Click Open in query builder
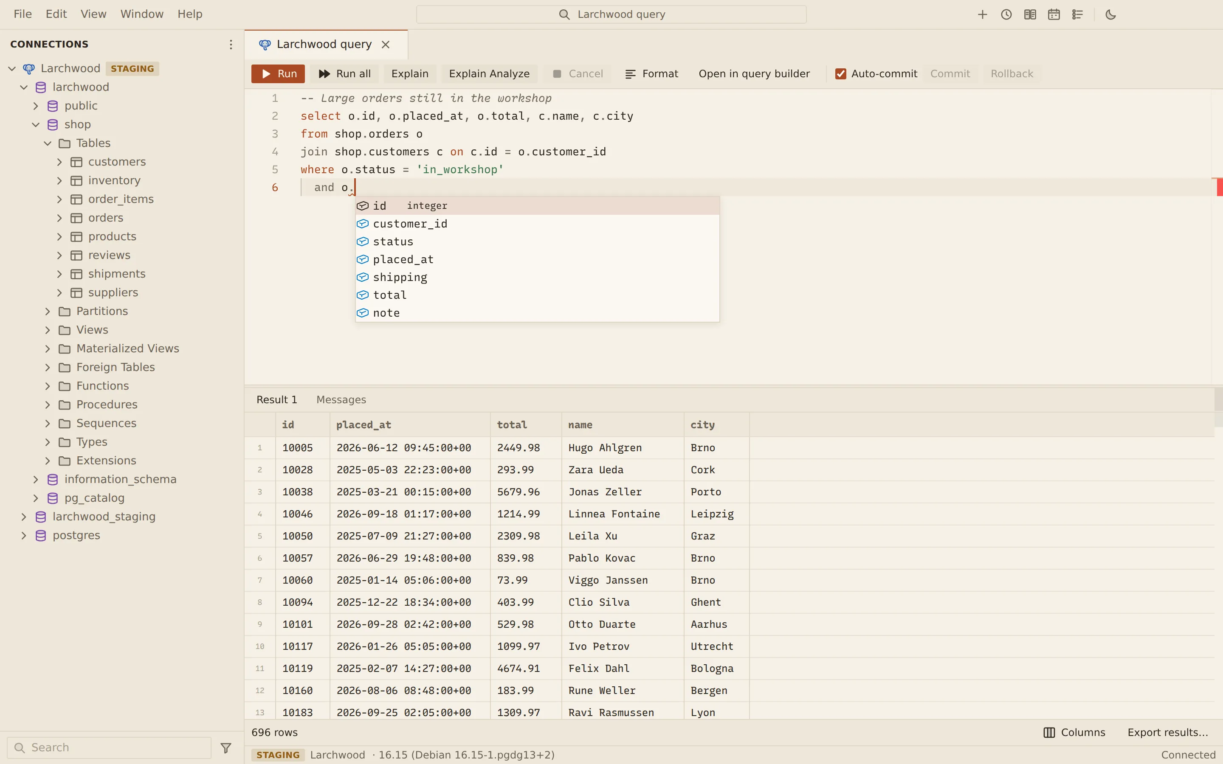 [x=754, y=74]
